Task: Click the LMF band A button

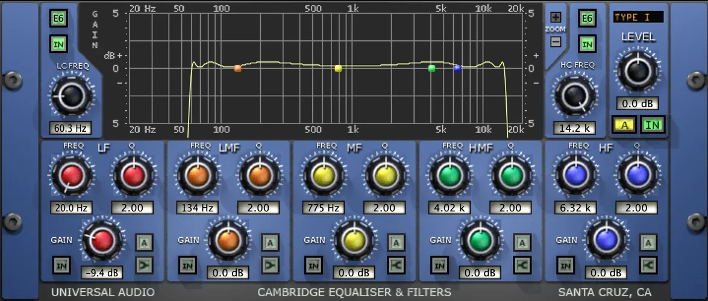Action: point(270,243)
